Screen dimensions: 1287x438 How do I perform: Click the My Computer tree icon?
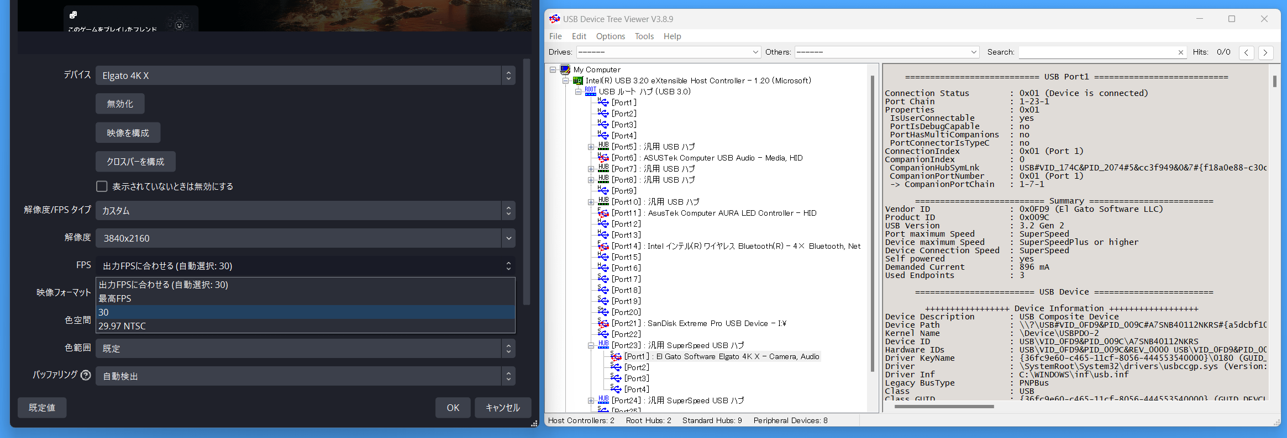[565, 70]
